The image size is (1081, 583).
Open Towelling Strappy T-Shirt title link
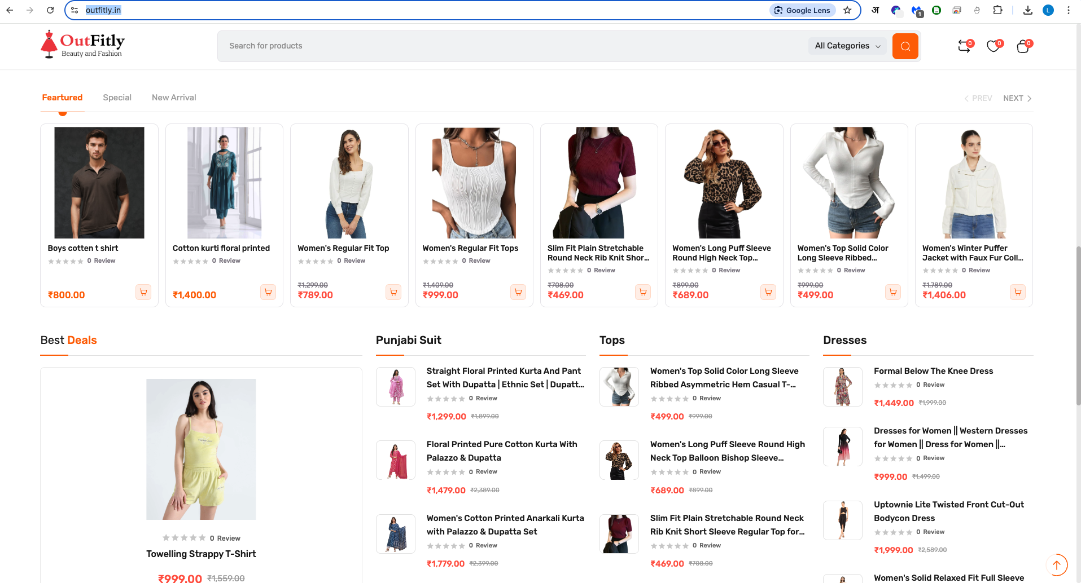click(201, 554)
